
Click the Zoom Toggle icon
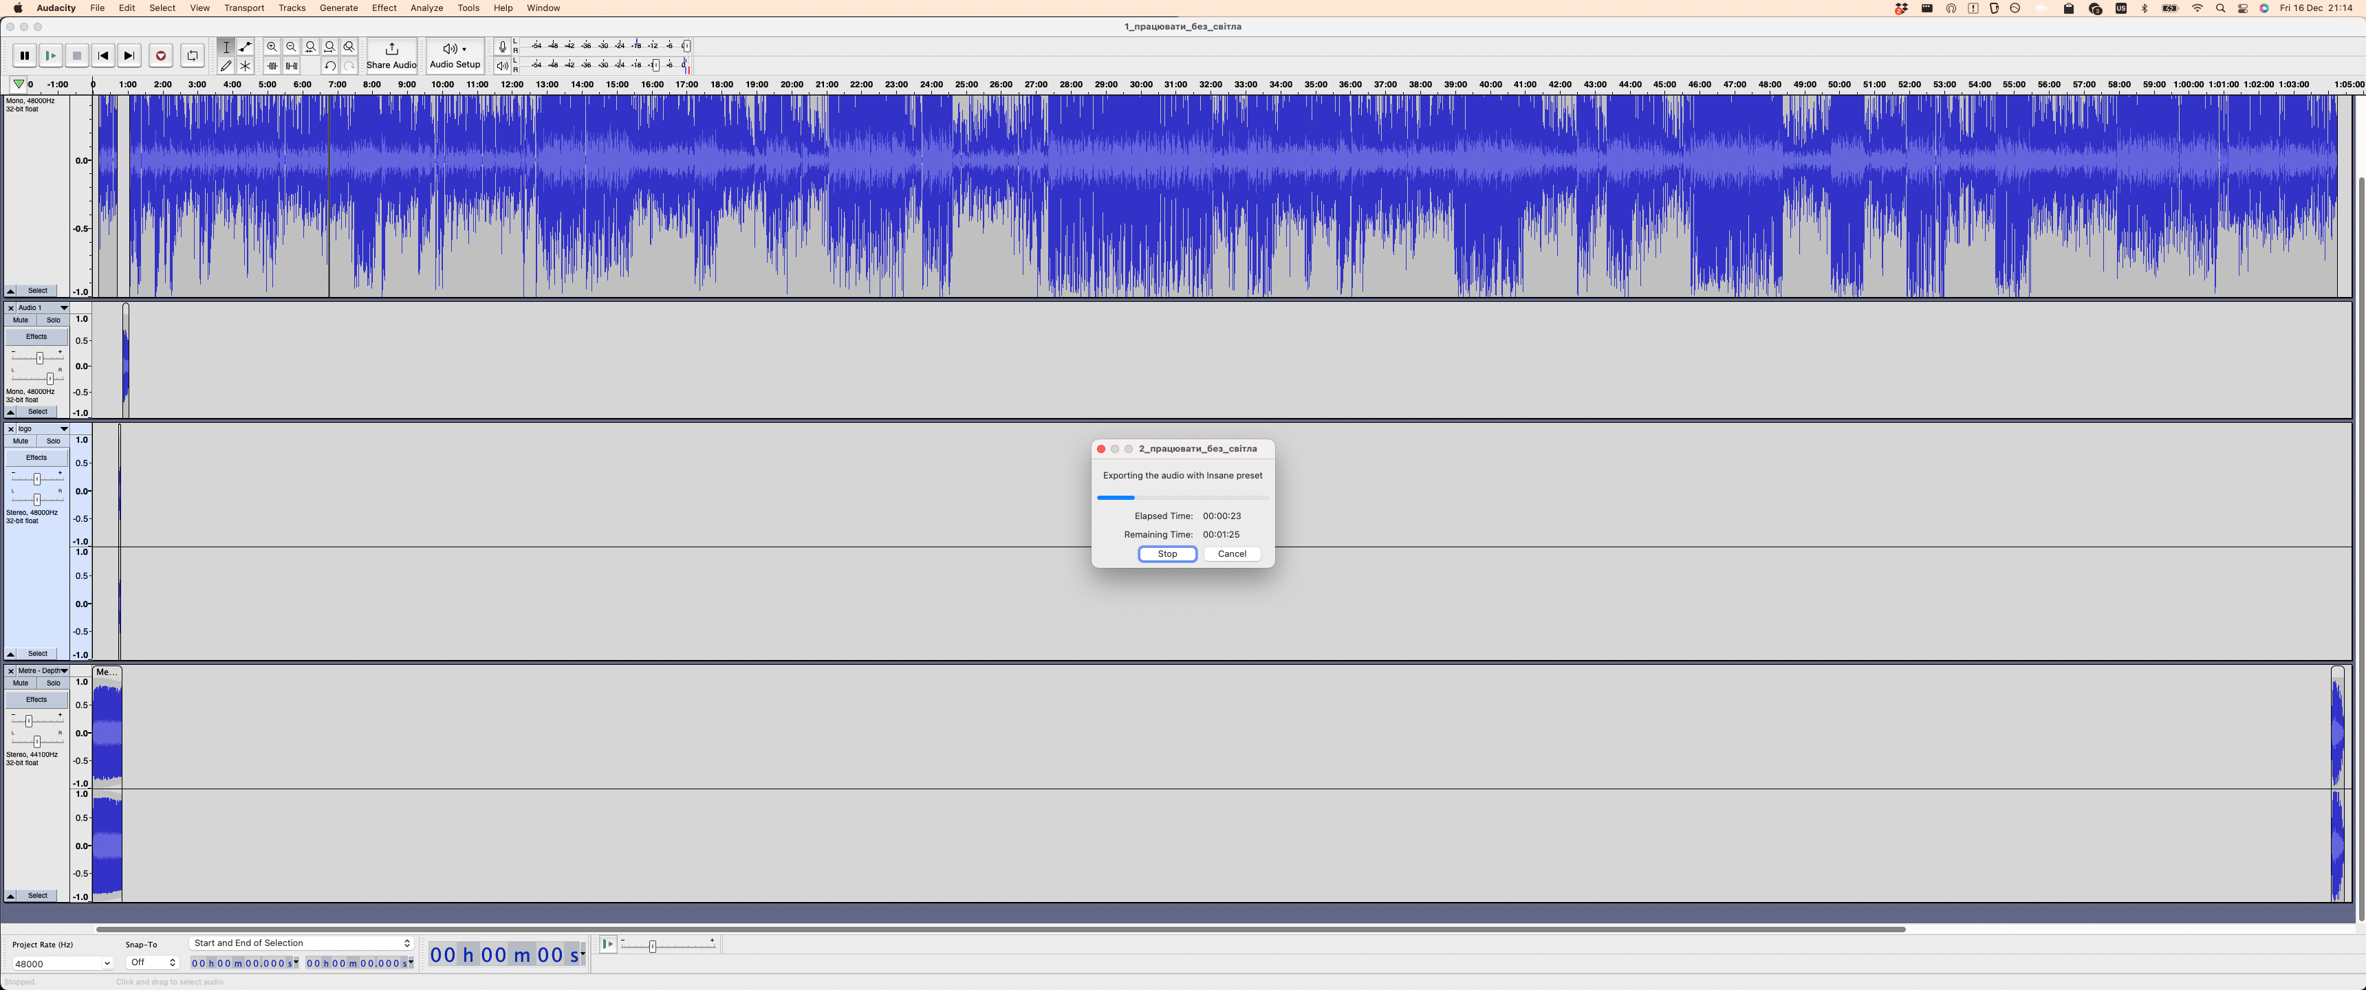coord(349,47)
